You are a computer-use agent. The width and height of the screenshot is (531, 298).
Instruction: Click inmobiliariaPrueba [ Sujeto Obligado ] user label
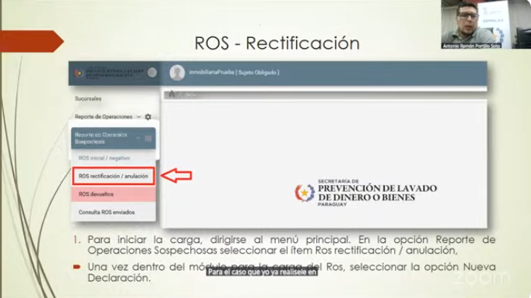tap(234, 73)
